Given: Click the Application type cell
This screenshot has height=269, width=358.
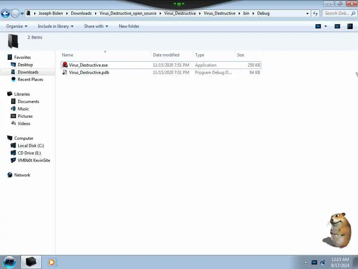Looking at the screenshot, I should tap(206, 65).
